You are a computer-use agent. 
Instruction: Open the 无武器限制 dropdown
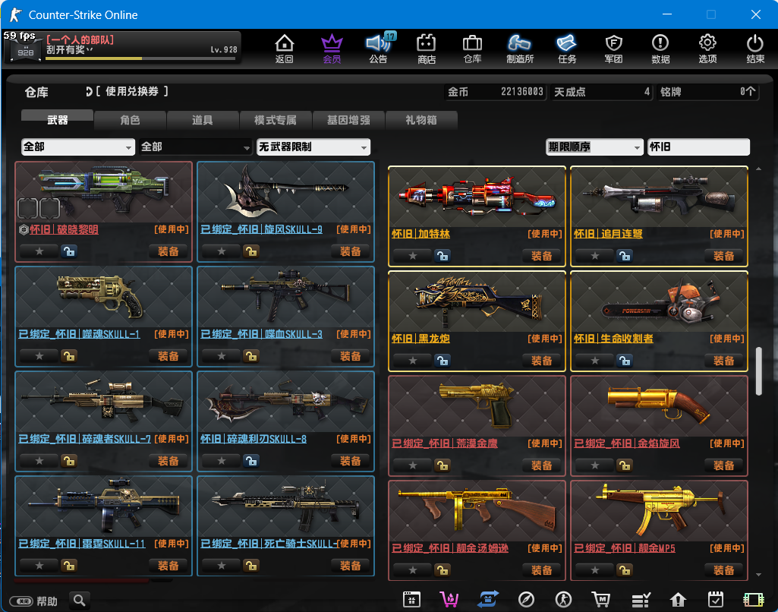point(313,147)
